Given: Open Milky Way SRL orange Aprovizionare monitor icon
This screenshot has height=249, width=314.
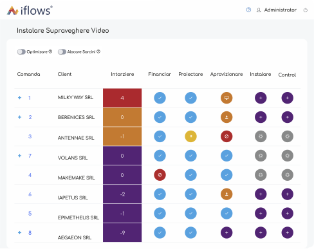Looking at the screenshot, I should 226,98.
